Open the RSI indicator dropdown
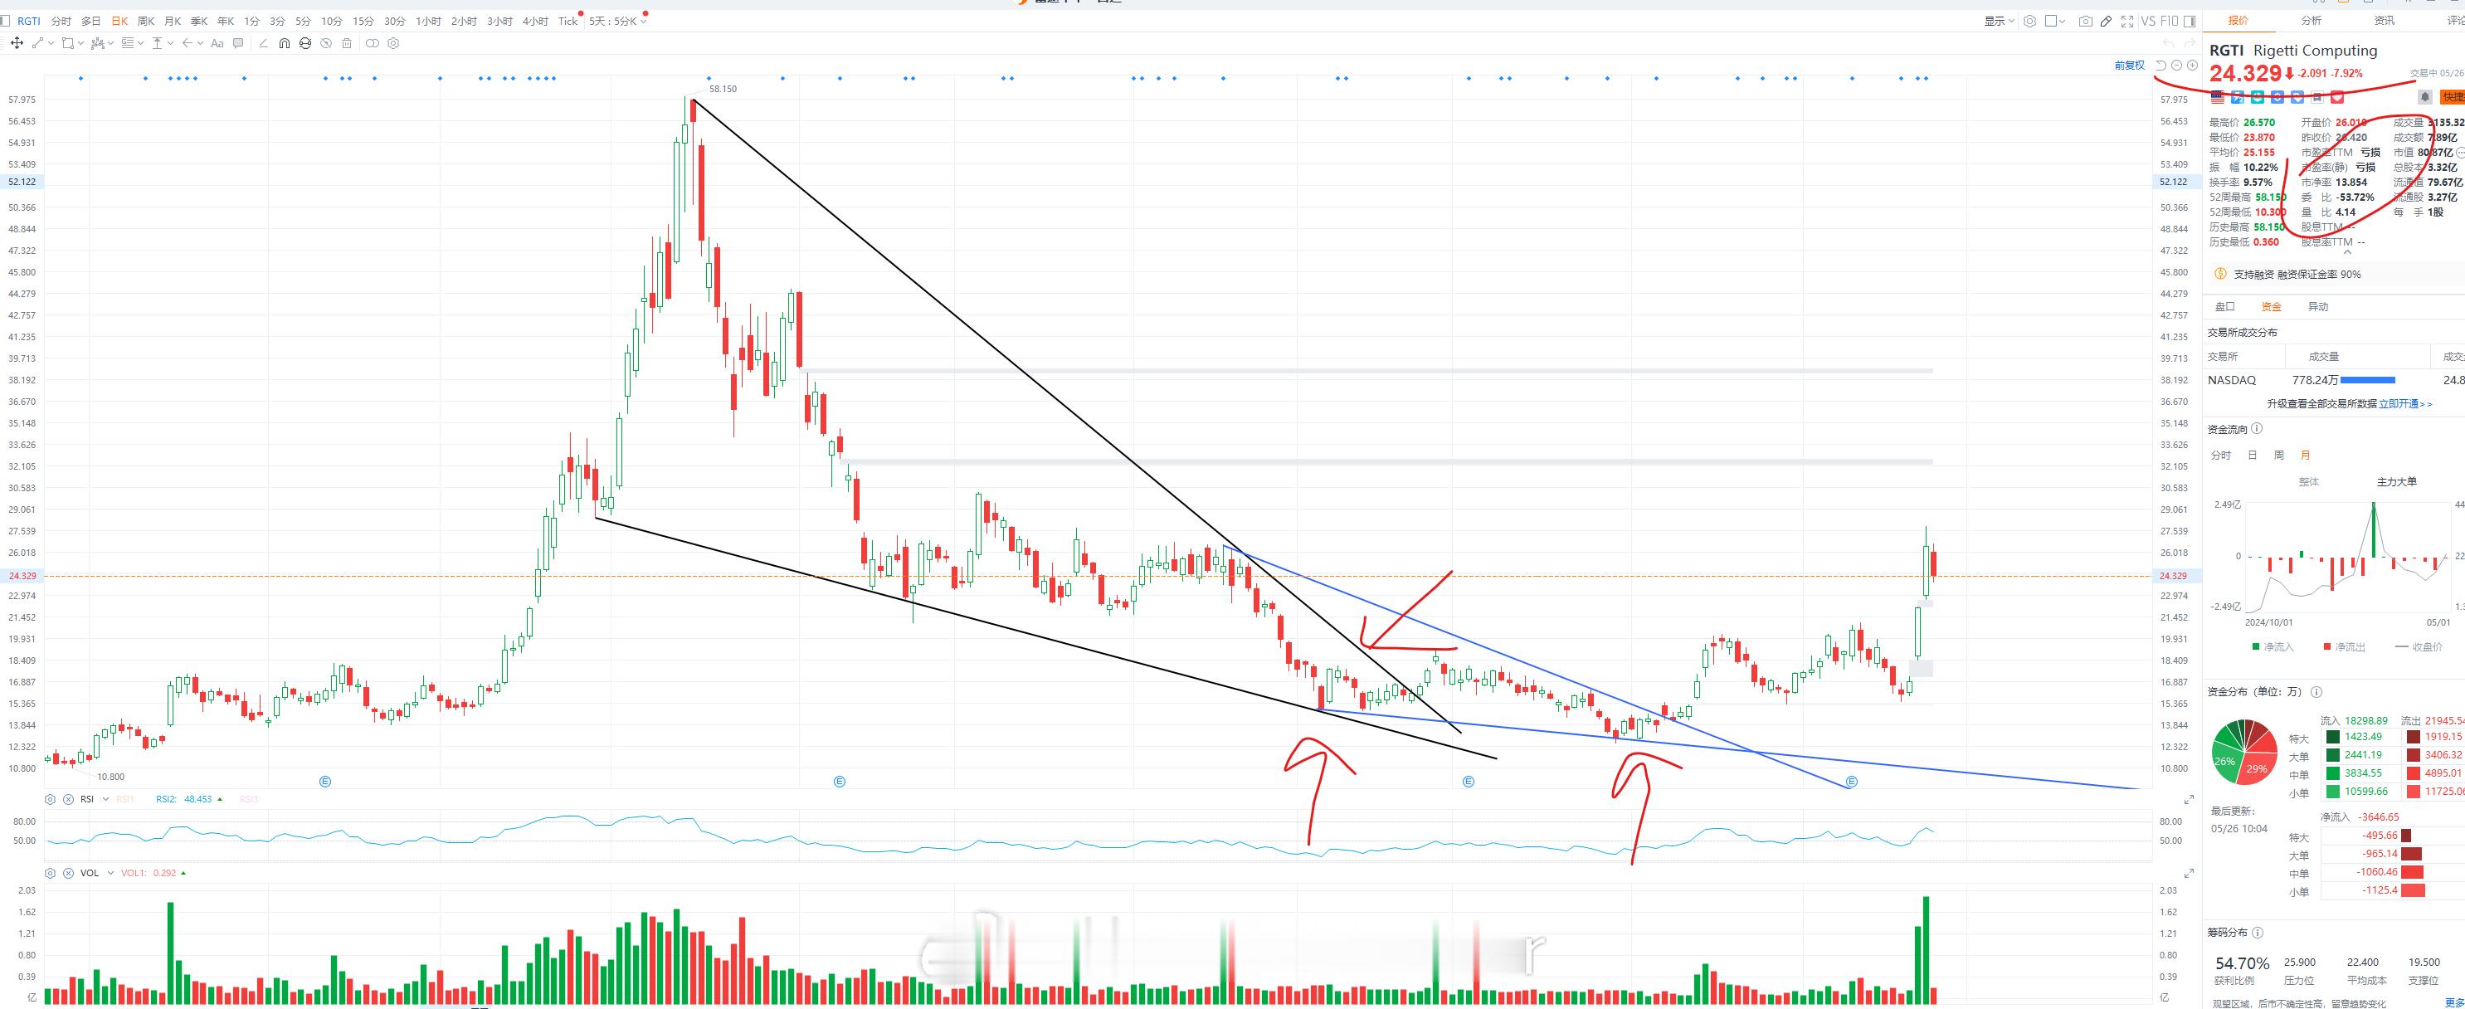Screen dimensions: 2465x1009 [105, 799]
